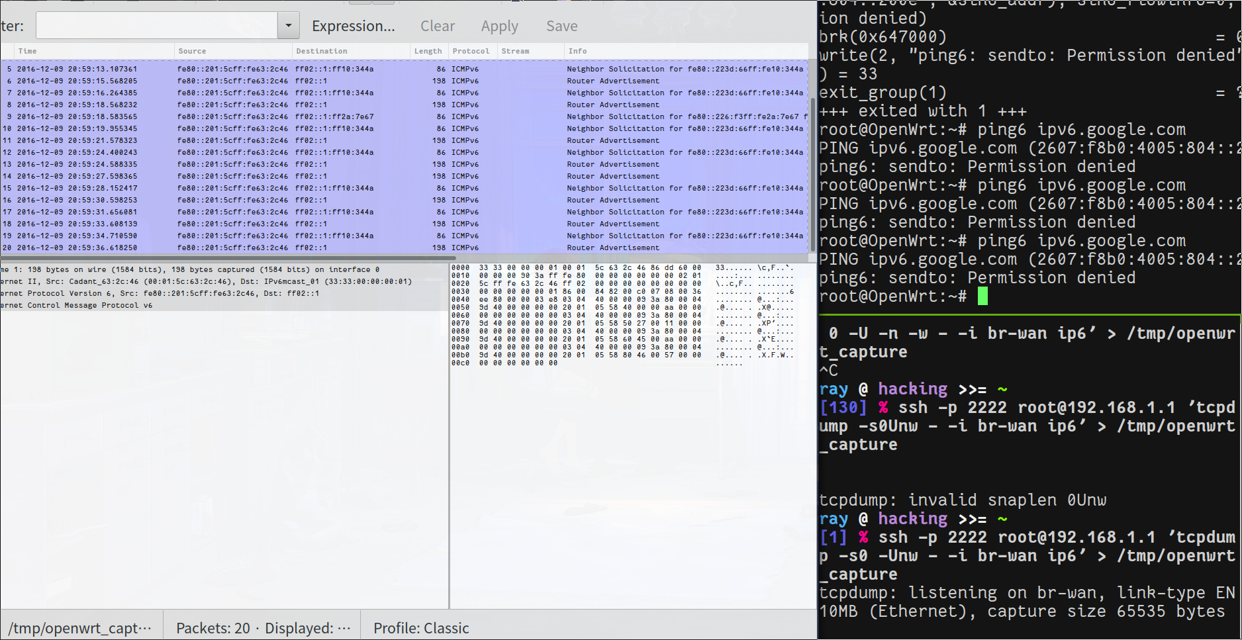This screenshot has width=1242, height=640.
Task: Open the filter history dropdown arrow
Action: pos(289,26)
